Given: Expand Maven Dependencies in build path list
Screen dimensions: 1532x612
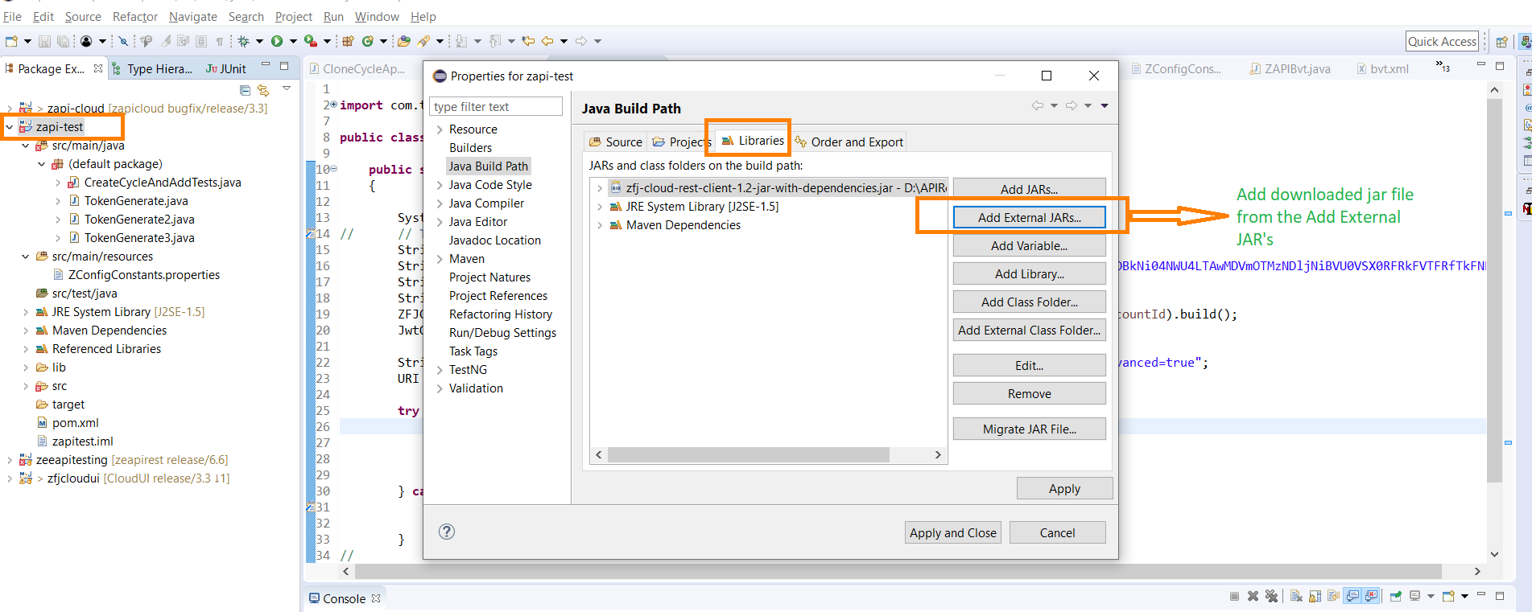Looking at the screenshot, I should pos(600,225).
